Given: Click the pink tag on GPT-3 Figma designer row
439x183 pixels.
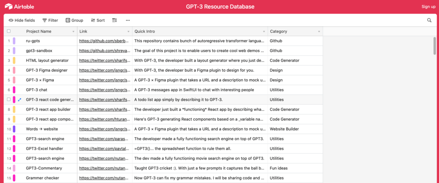Looking at the screenshot, I should 14,70.
